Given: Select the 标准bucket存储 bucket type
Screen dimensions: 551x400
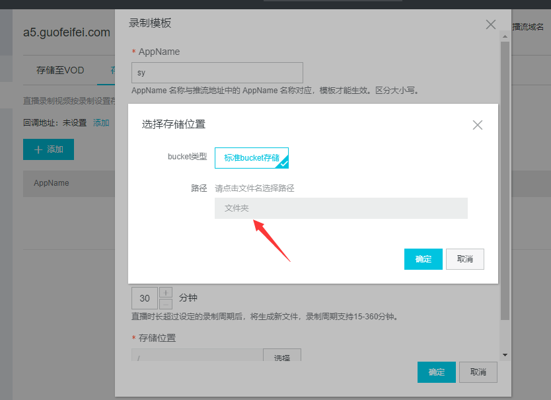Looking at the screenshot, I should coord(251,158).
